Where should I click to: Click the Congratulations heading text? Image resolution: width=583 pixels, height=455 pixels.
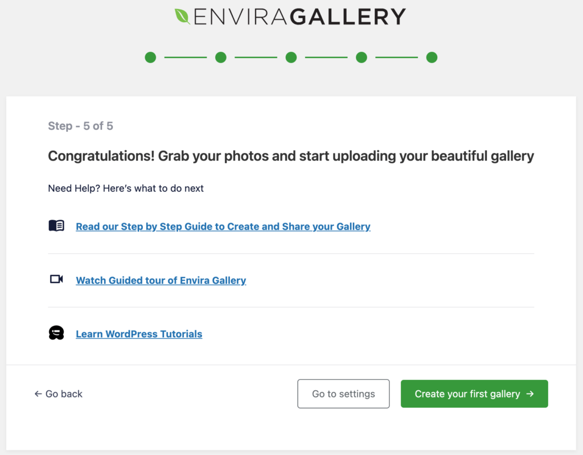tap(291, 156)
